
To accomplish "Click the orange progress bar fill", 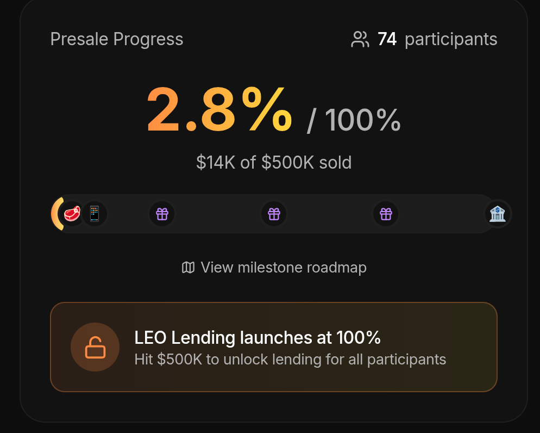I will pos(55,214).
